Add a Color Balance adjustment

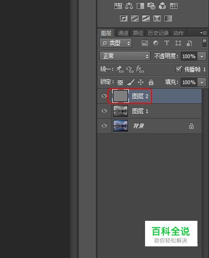point(129,6)
